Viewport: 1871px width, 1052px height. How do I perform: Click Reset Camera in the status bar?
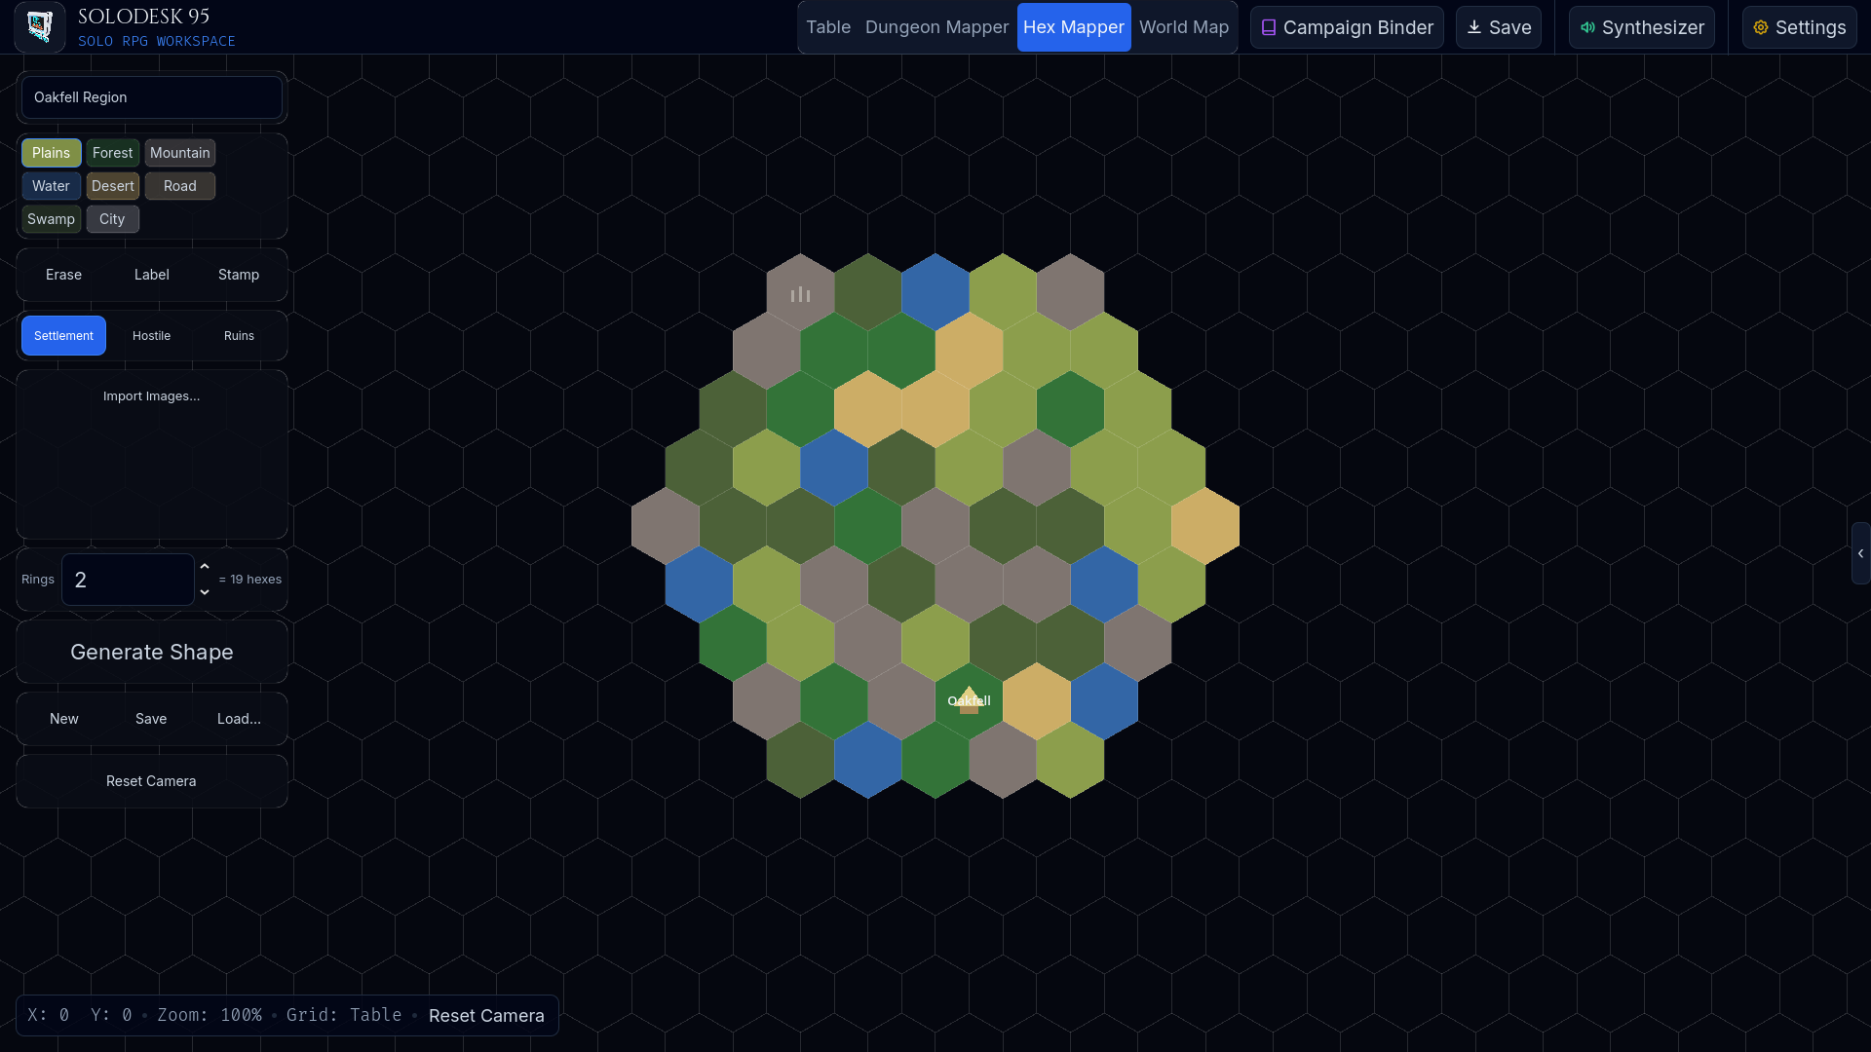486,1016
